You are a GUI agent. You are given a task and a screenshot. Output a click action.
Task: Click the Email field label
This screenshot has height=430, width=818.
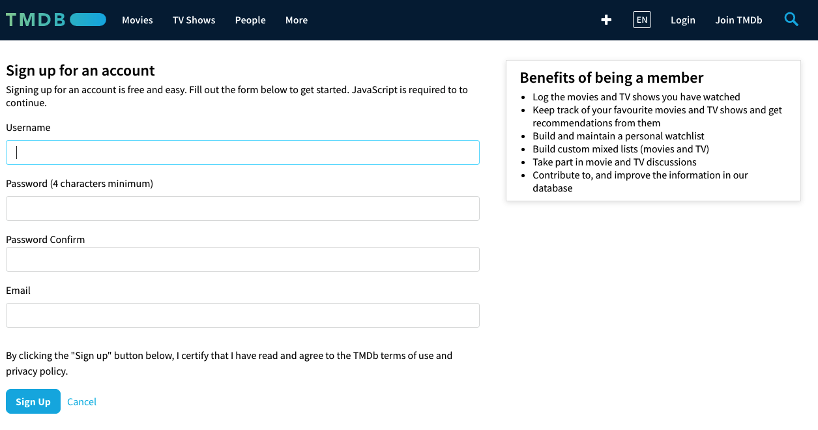(18, 291)
